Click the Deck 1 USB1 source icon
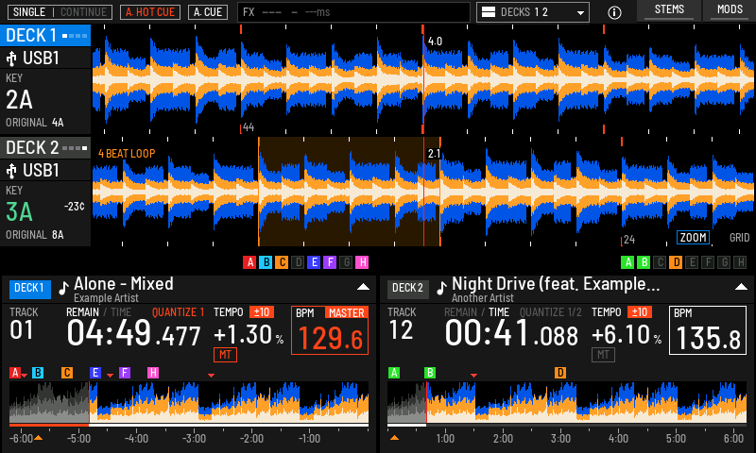The image size is (756, 453). [11, 59]
